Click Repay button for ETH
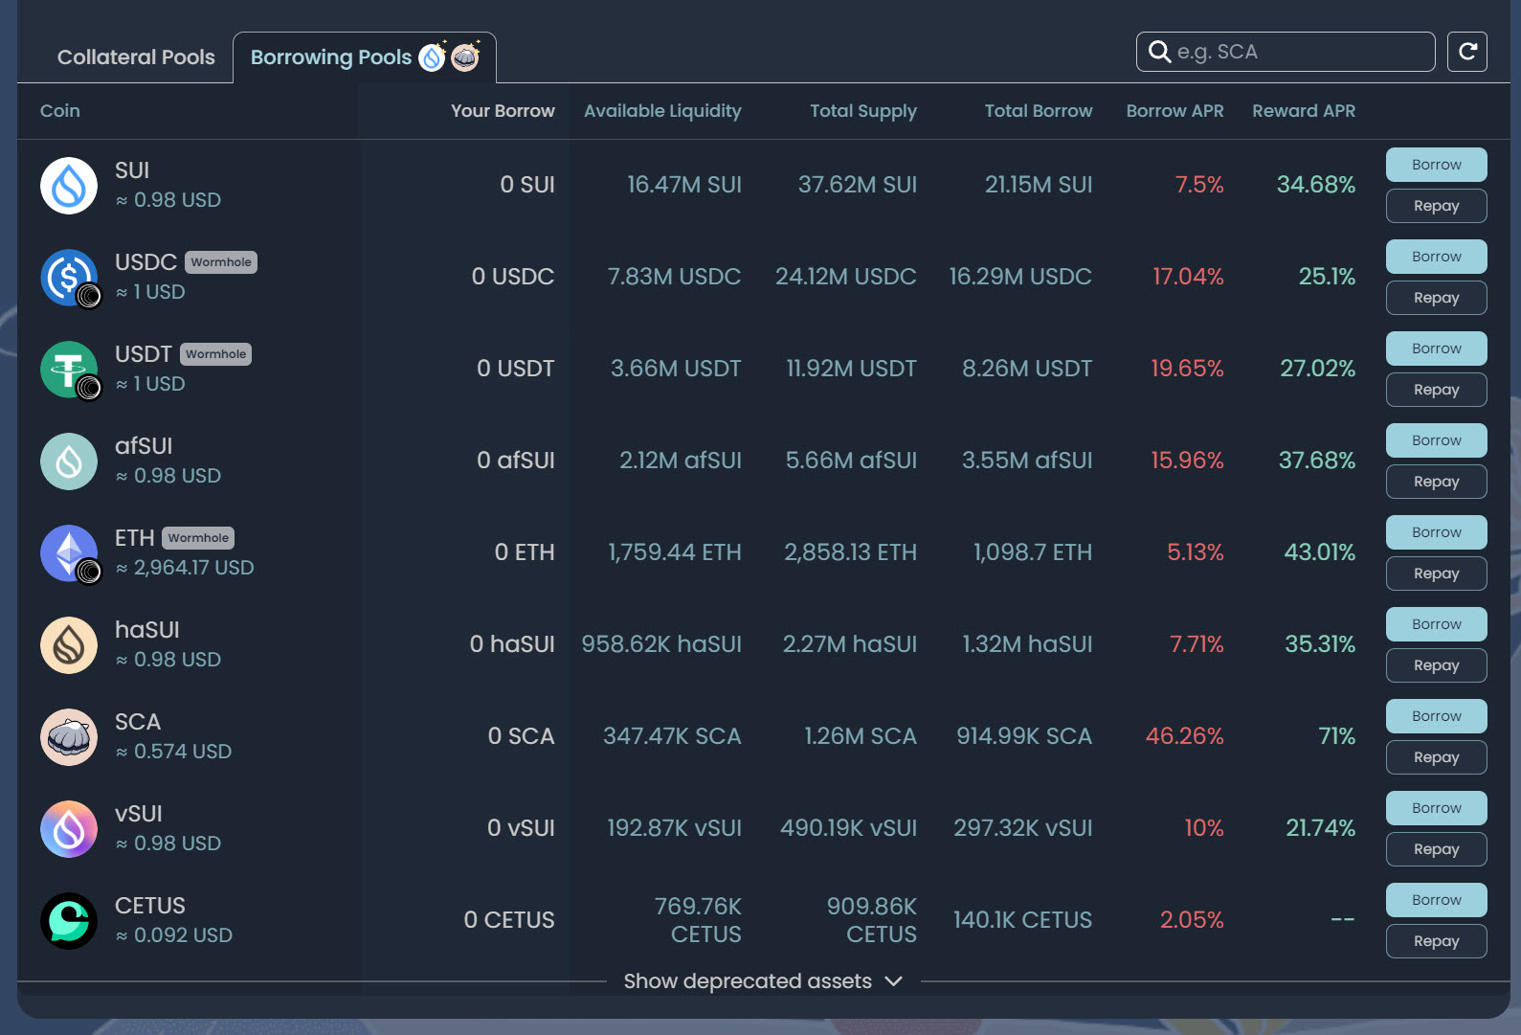 [x=1436, y=574]
